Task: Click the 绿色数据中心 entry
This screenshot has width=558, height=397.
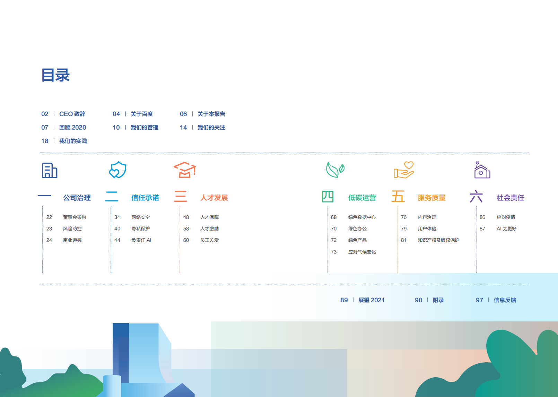Action: tap(361, 217)
